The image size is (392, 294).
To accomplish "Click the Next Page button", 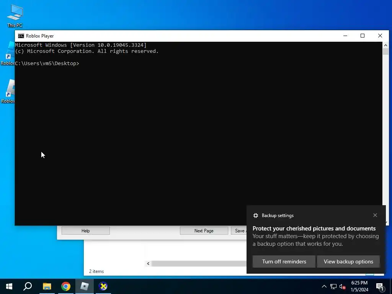I will (204, 231).
